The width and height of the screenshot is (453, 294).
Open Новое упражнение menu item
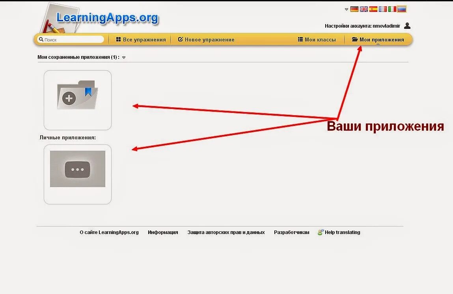206,39
